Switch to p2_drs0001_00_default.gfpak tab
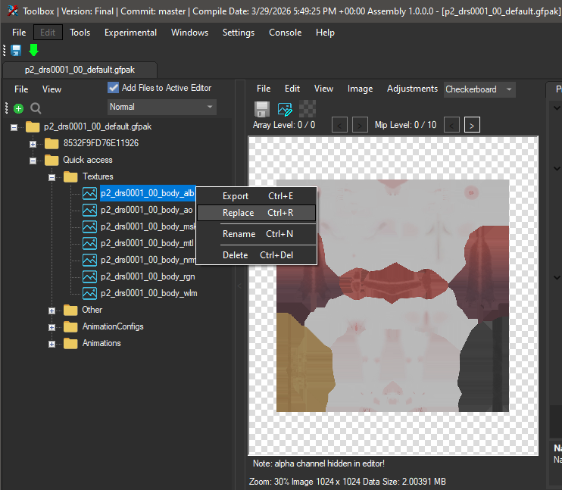Viewport: 562px width, 490px height. 80,70
